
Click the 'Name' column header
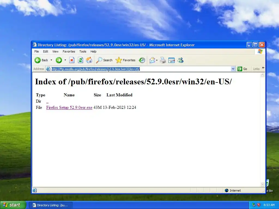[x=69, y=95]
